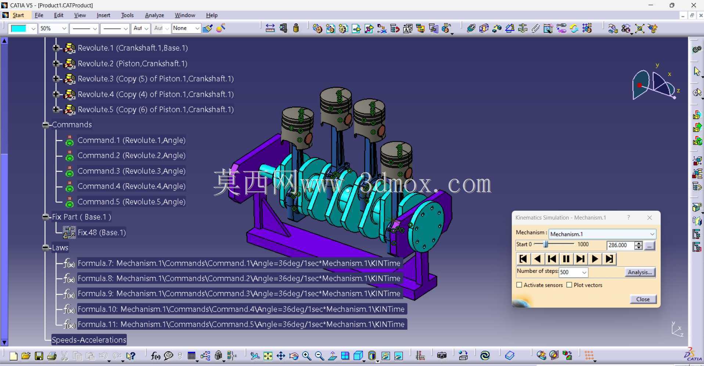Select the Pan view tool
The height and width of the screenshot is (366, 704).
click(x=281, y=356)
